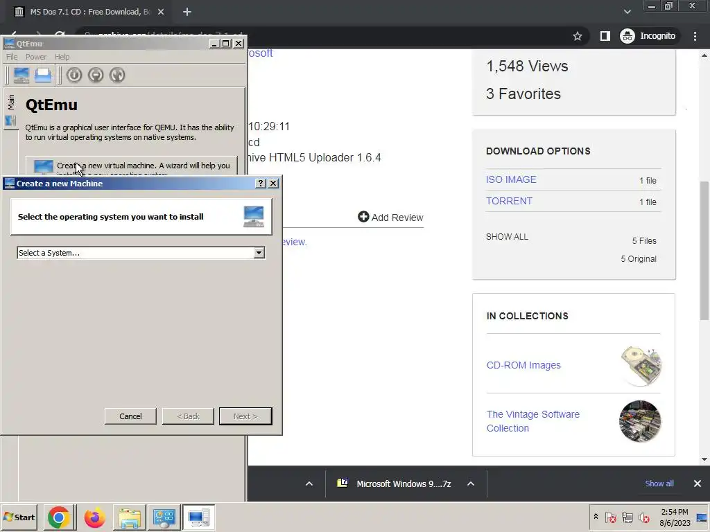The height and width of the screenshot is (532, 710).
Task: Click the muted volume tray icon
Action: (x=644, y=517)
